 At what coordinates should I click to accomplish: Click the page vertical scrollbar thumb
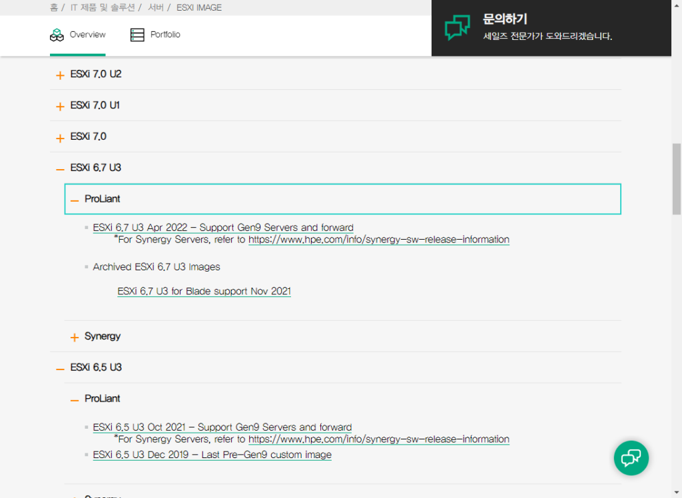click(x=677, y=178)
